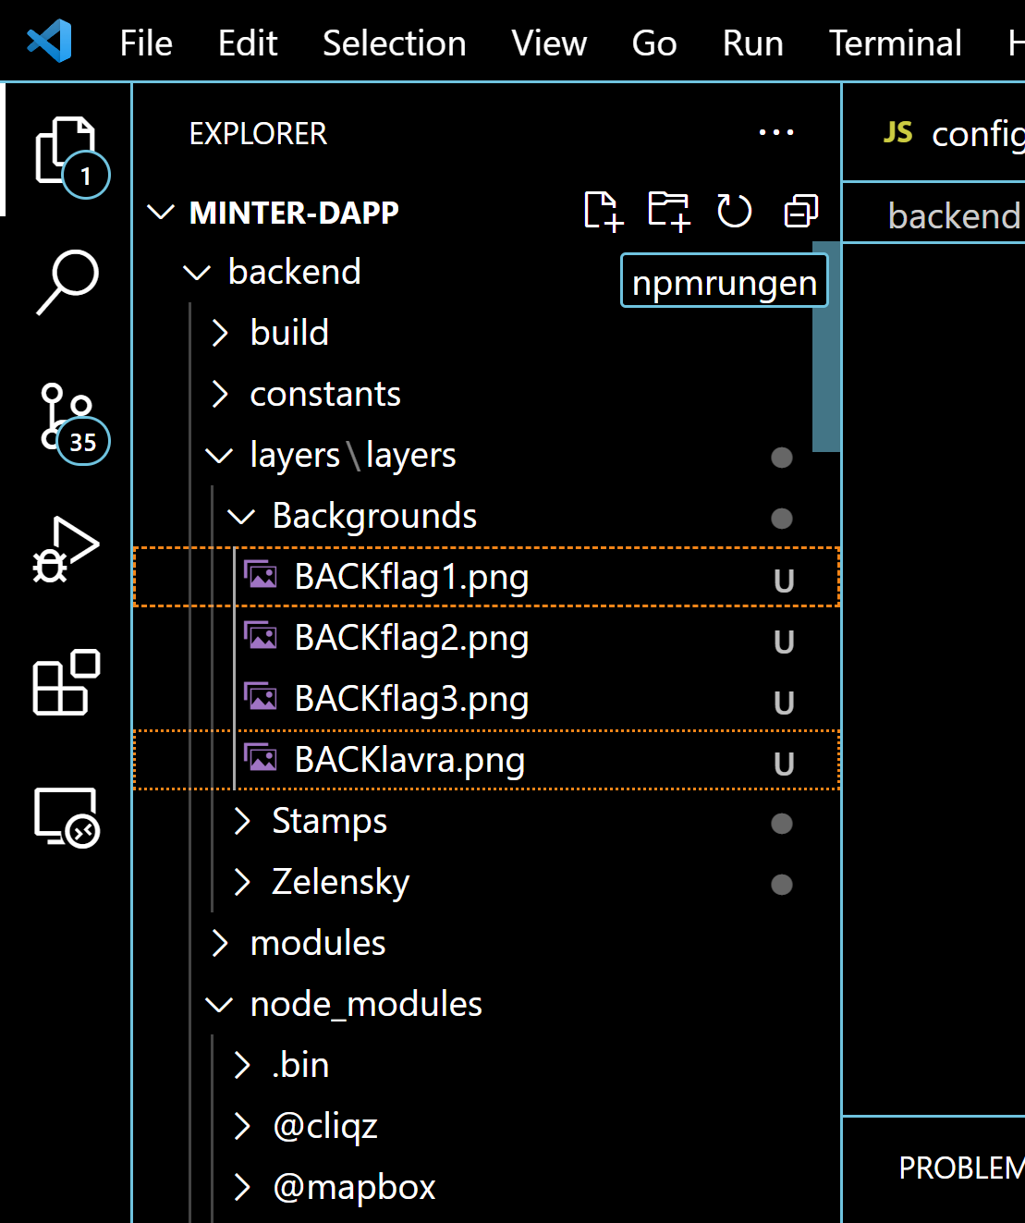1025x1223 pixels.
Task: Open the Remote Explorer view
Action: click(x=67, y=817)
